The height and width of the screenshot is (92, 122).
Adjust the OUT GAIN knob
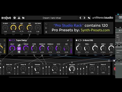click(x=38, y=28)
